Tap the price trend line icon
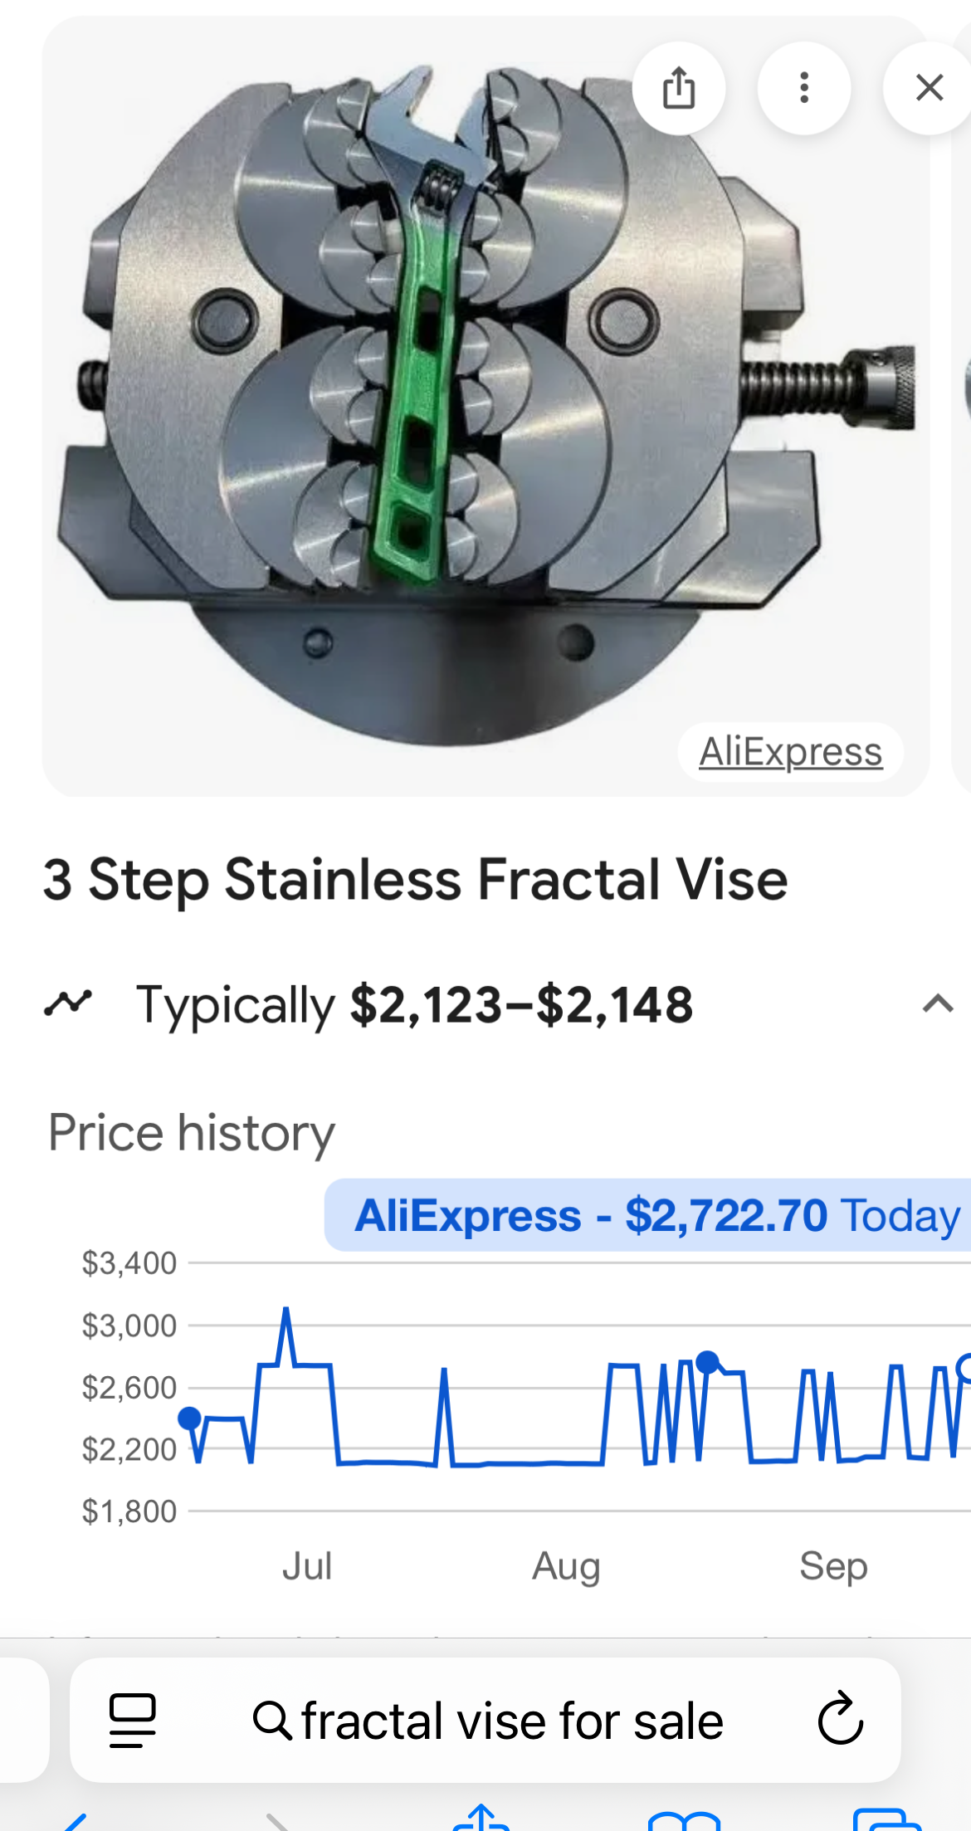Image resolution: width=971 pixels, height=1831 pixels. tap(68, 1003)
